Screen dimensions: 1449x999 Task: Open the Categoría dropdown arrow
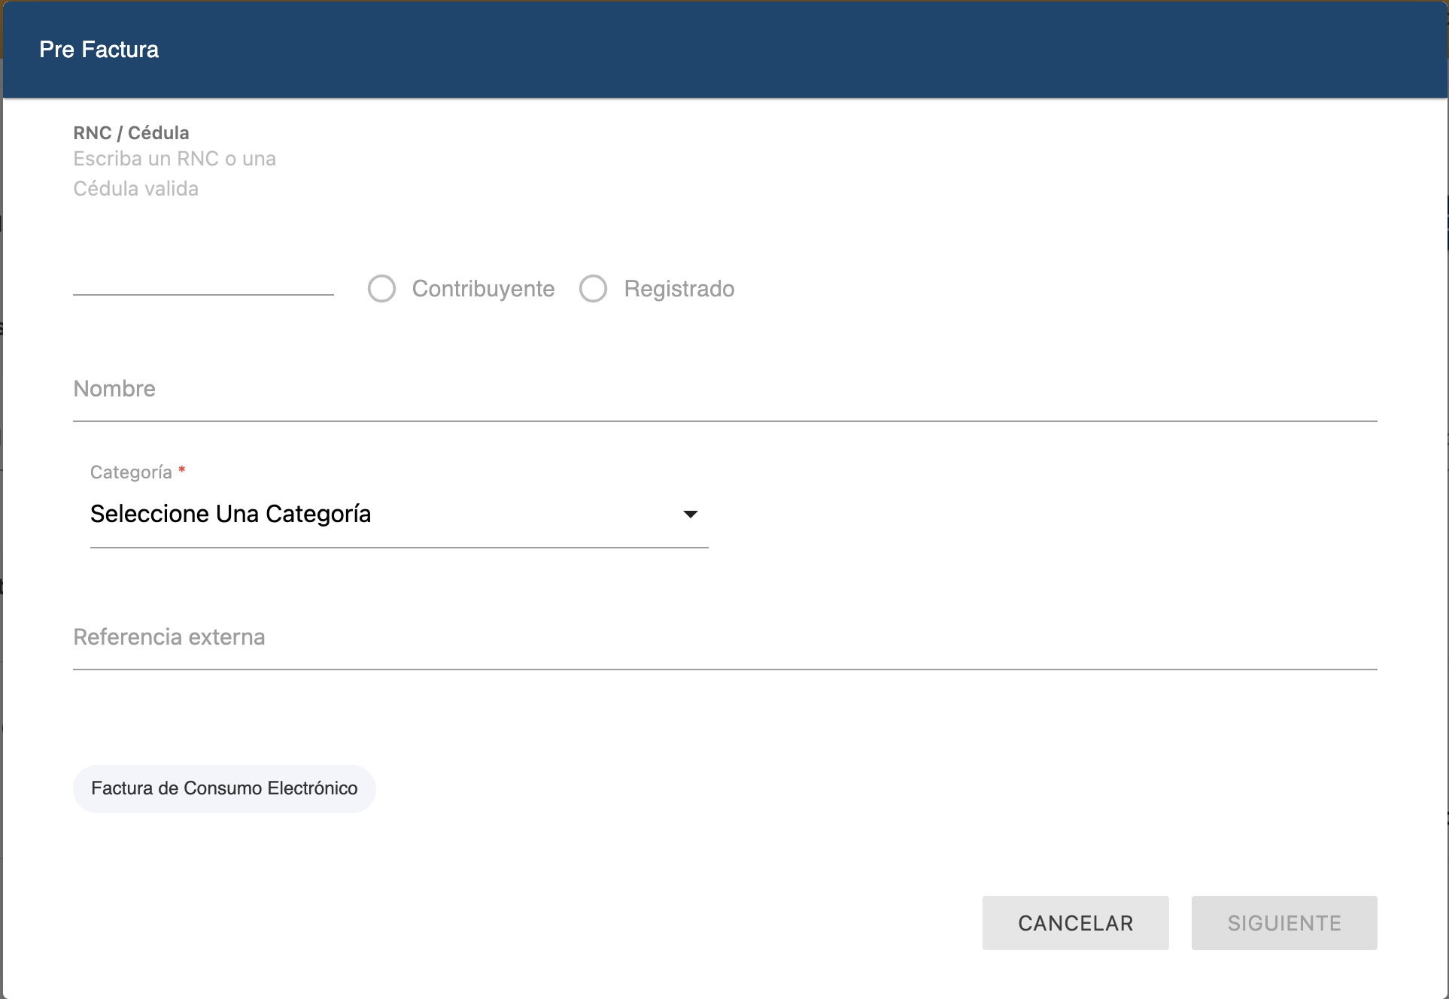pyautogui.click(x=690, y=515)
